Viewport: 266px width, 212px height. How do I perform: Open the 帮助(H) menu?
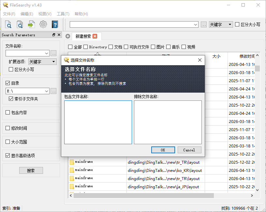click(x=81, y=14)
